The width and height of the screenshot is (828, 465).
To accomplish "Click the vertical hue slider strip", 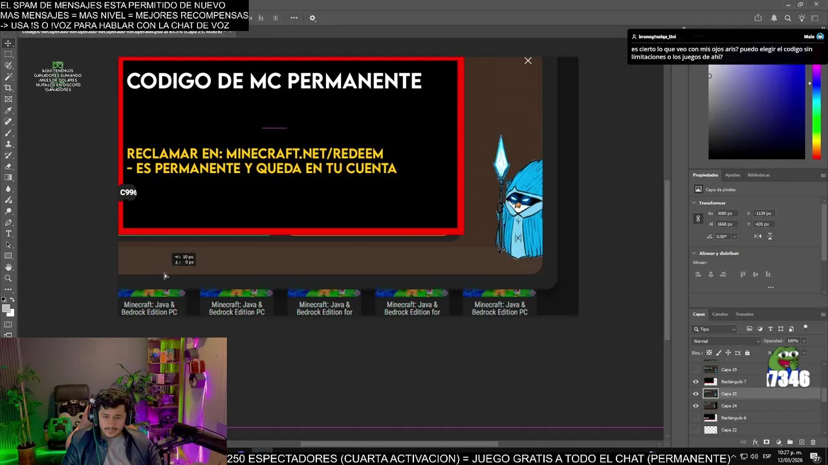I will tap(816, 111).
